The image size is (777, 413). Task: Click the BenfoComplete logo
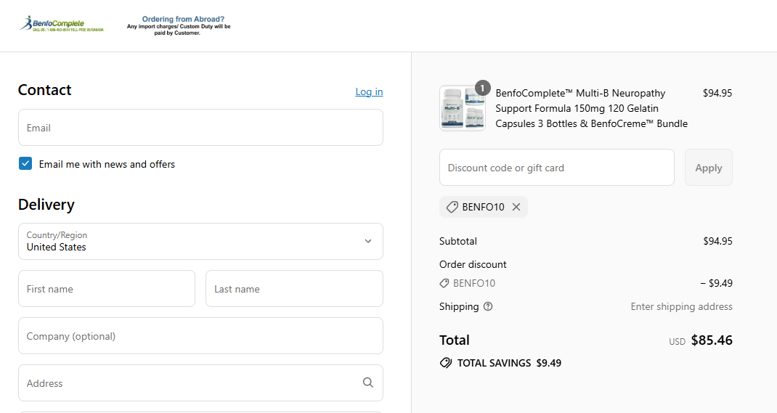coord(62,24)
